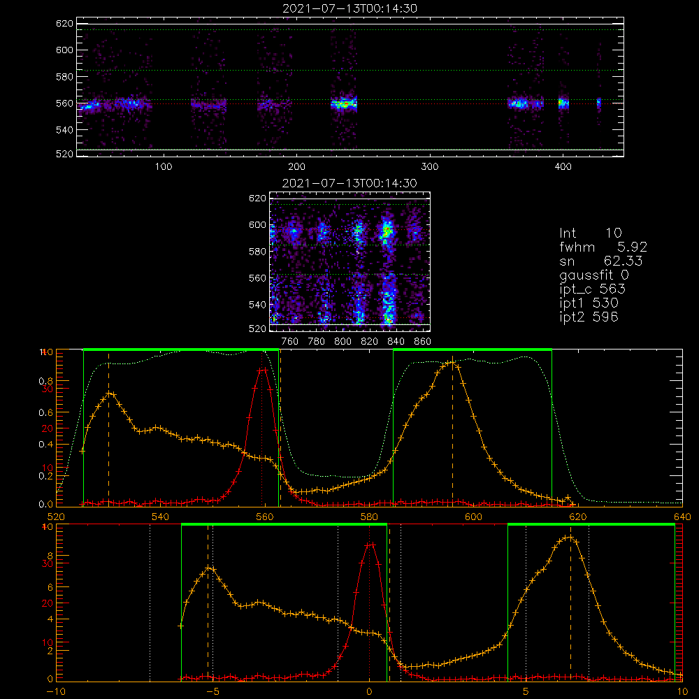The width and height of the screenshot is (699, 699).
Task: Click x-axis label 100 of top spectrogram
Action: tap(164, 166)
